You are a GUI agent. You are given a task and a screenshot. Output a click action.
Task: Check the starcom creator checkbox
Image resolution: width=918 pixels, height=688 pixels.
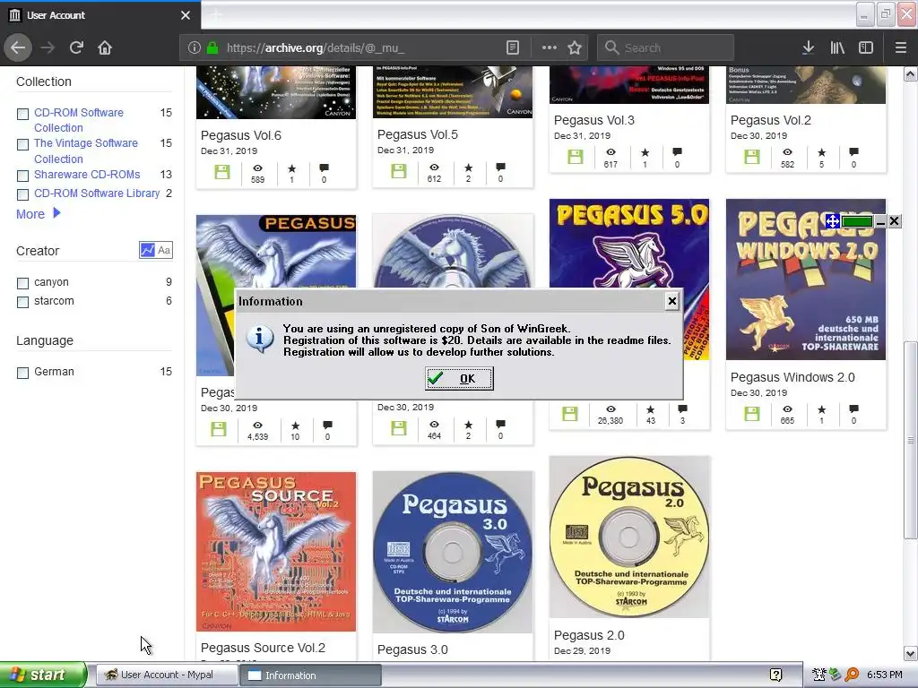pos(22,302)
